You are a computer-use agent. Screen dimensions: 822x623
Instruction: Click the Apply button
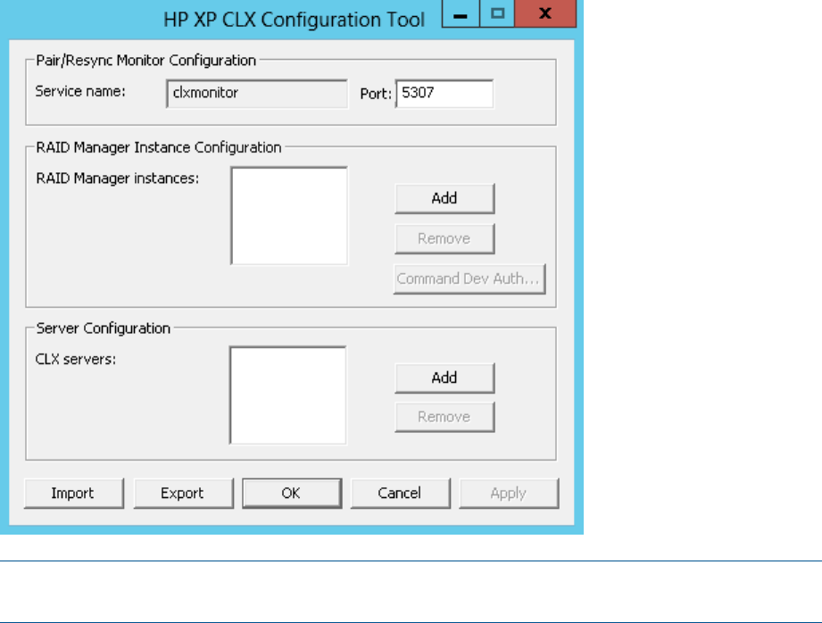click(509, 493)
